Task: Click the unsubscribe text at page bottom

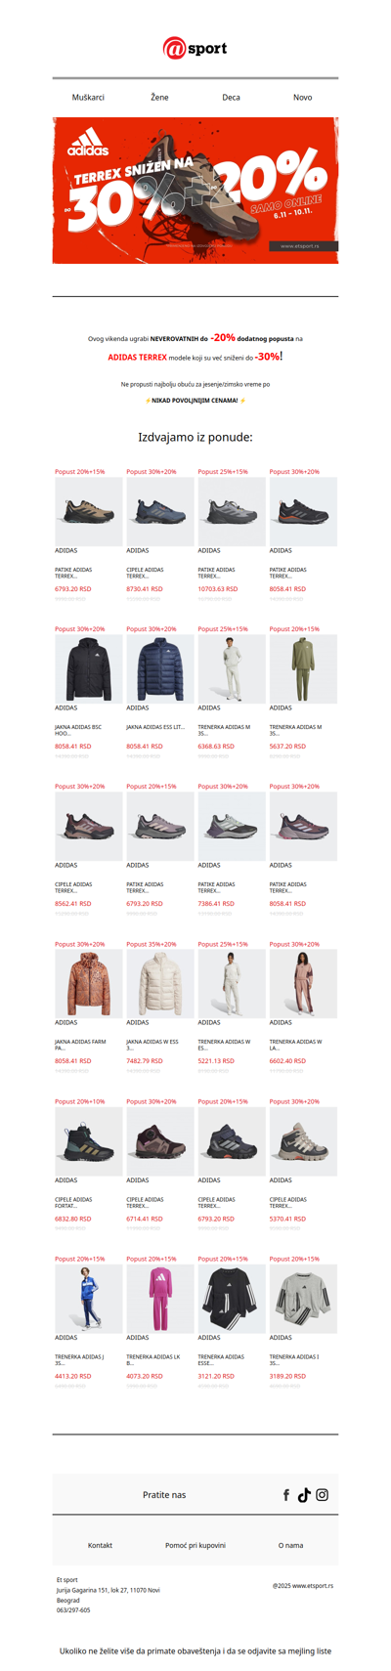Action: (195, 1650)
